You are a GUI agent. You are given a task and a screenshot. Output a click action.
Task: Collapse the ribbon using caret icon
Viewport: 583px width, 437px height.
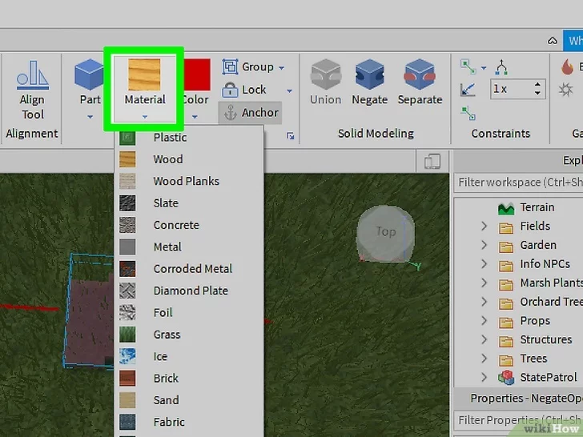(552, 41)
